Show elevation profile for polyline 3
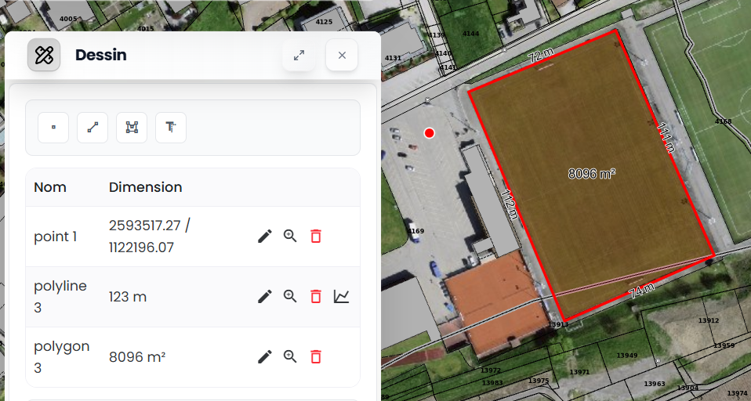This screenshot has height=401, width=751. point(342,297)
